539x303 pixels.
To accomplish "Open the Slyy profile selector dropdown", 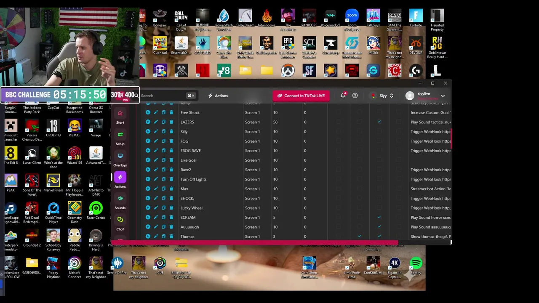I will click(x=382, y=96).
